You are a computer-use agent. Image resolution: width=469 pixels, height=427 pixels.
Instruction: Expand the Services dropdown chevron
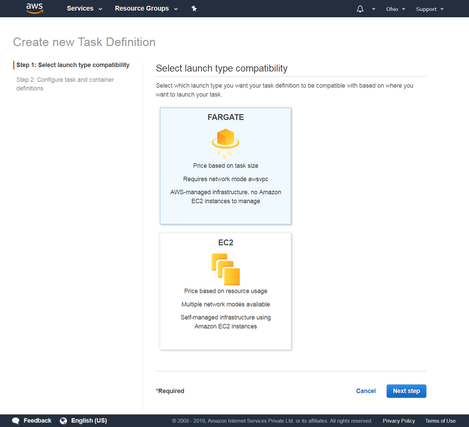click(x=101, y=9)
